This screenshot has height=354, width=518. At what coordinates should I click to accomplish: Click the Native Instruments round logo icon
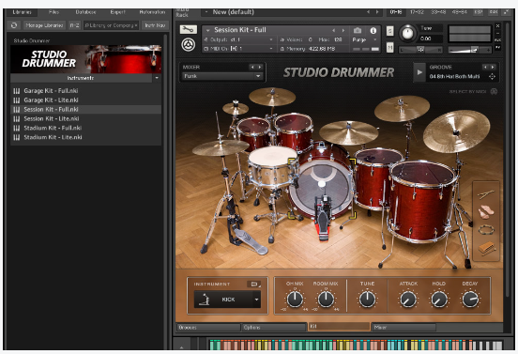188,45
